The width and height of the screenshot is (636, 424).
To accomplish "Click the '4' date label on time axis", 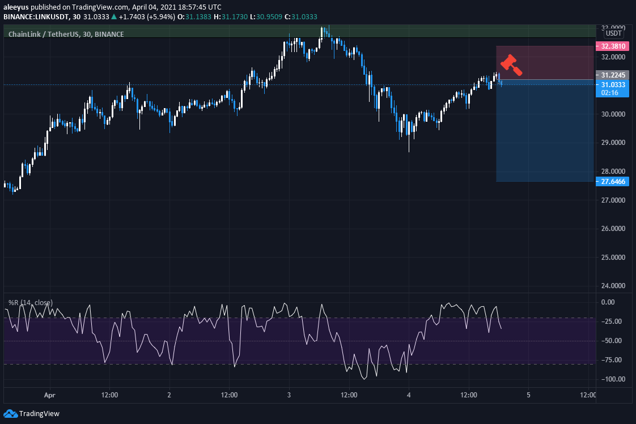I will [409, 395].
